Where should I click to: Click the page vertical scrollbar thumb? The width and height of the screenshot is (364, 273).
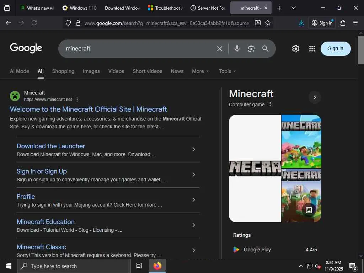[x=361, y=50]
